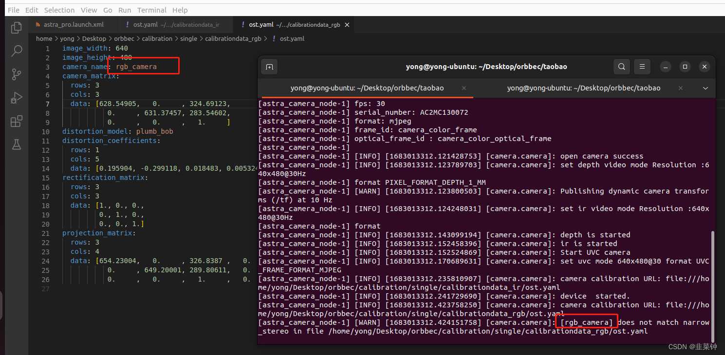Click 'orbbec' in the breadcrumb path
725x355 pixels.
124,38
